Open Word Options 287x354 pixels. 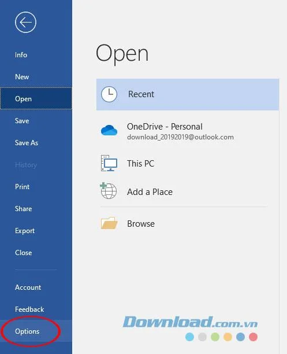(x=36, y=331)
